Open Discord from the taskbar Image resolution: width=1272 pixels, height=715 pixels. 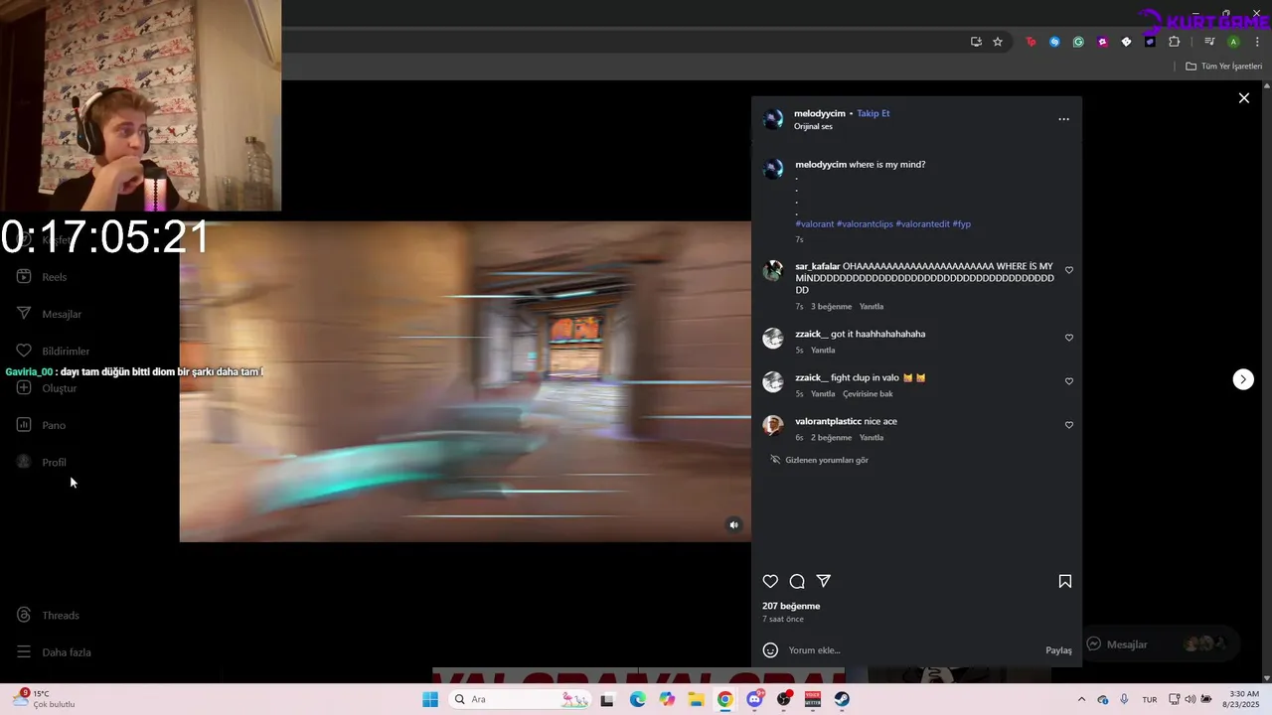click(754, 699)
